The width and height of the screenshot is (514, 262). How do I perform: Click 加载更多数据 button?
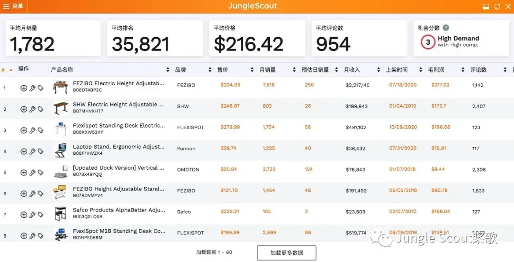287,253
